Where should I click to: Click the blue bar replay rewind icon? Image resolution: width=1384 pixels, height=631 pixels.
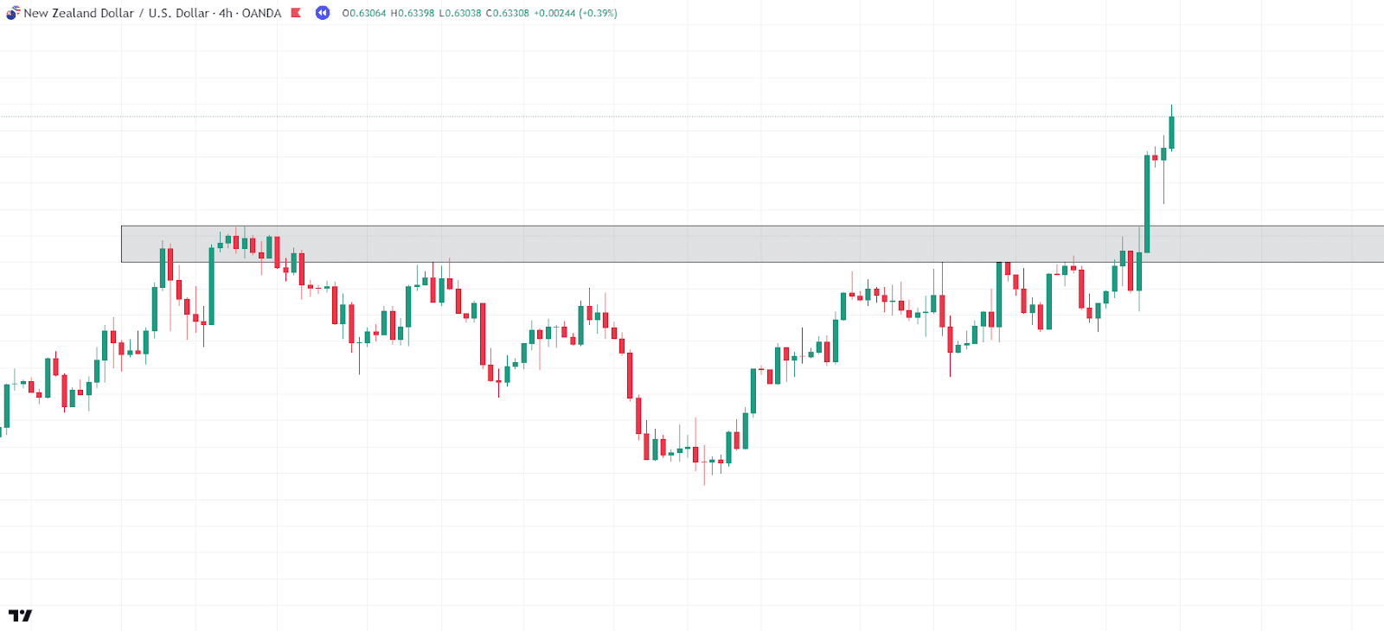point(323,13)
